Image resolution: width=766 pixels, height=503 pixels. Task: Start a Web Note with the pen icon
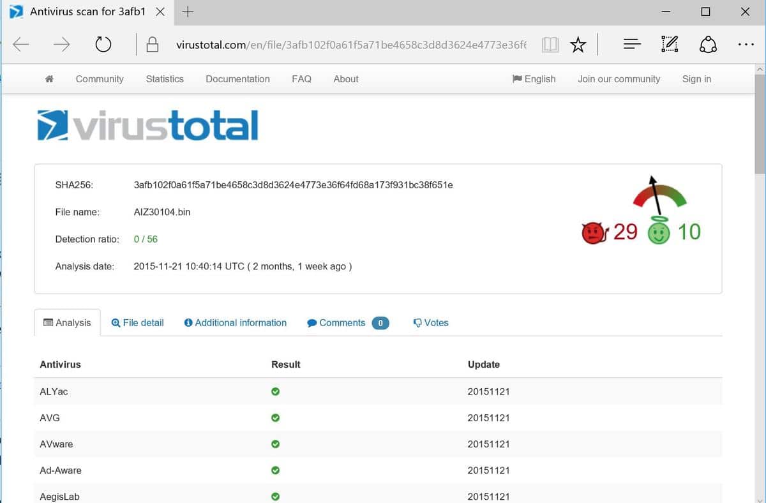pyautogui.click(x=669, y=44)
